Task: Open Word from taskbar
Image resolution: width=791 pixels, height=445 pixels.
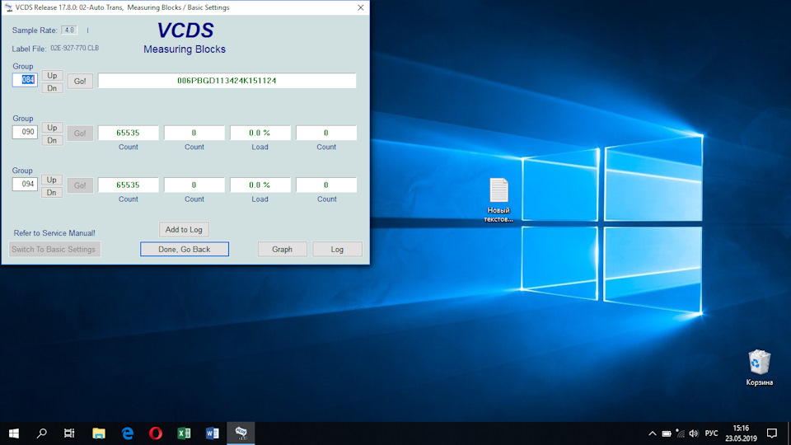Action: pos(212,433)
